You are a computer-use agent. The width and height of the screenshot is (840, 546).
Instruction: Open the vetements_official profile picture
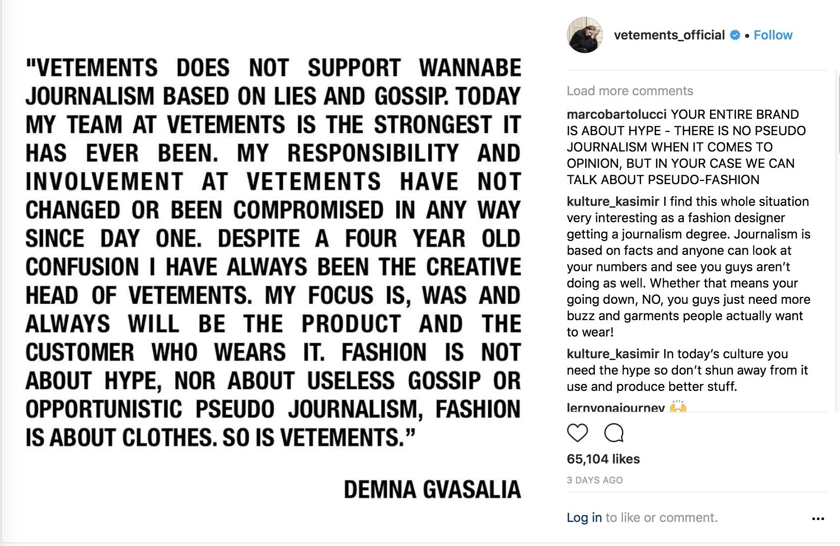tap(585, 35)
